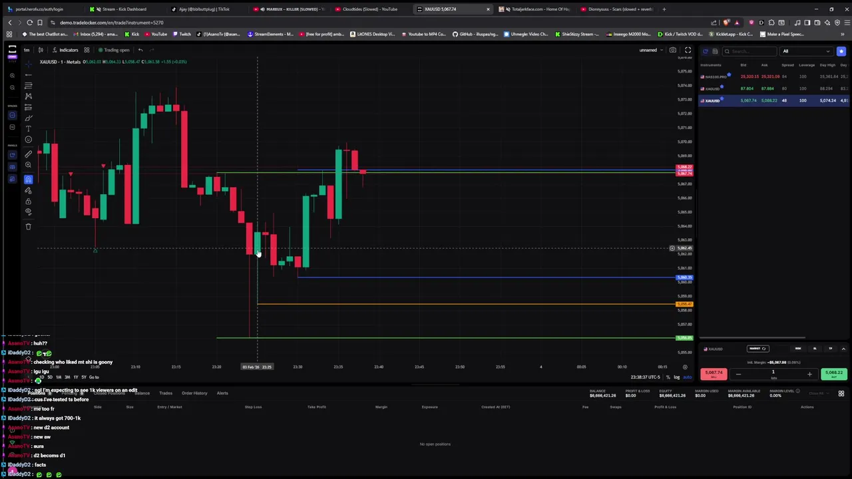Toggle log scale on the chart
The width and height of the screenshot is (852, 479).
pos(676,377)
